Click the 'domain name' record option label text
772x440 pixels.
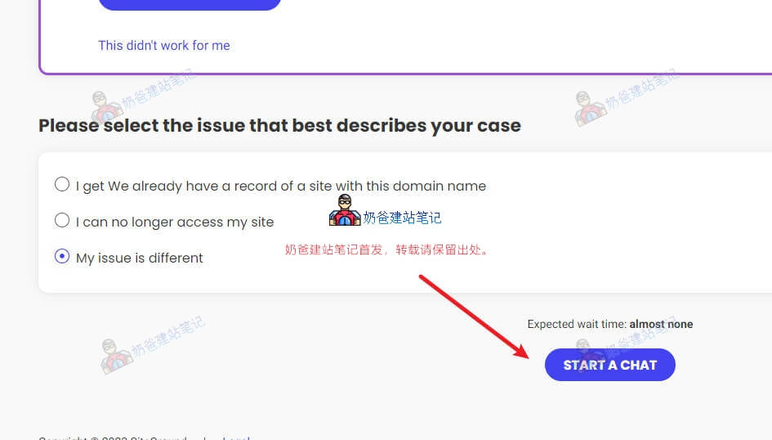[281, 186]
